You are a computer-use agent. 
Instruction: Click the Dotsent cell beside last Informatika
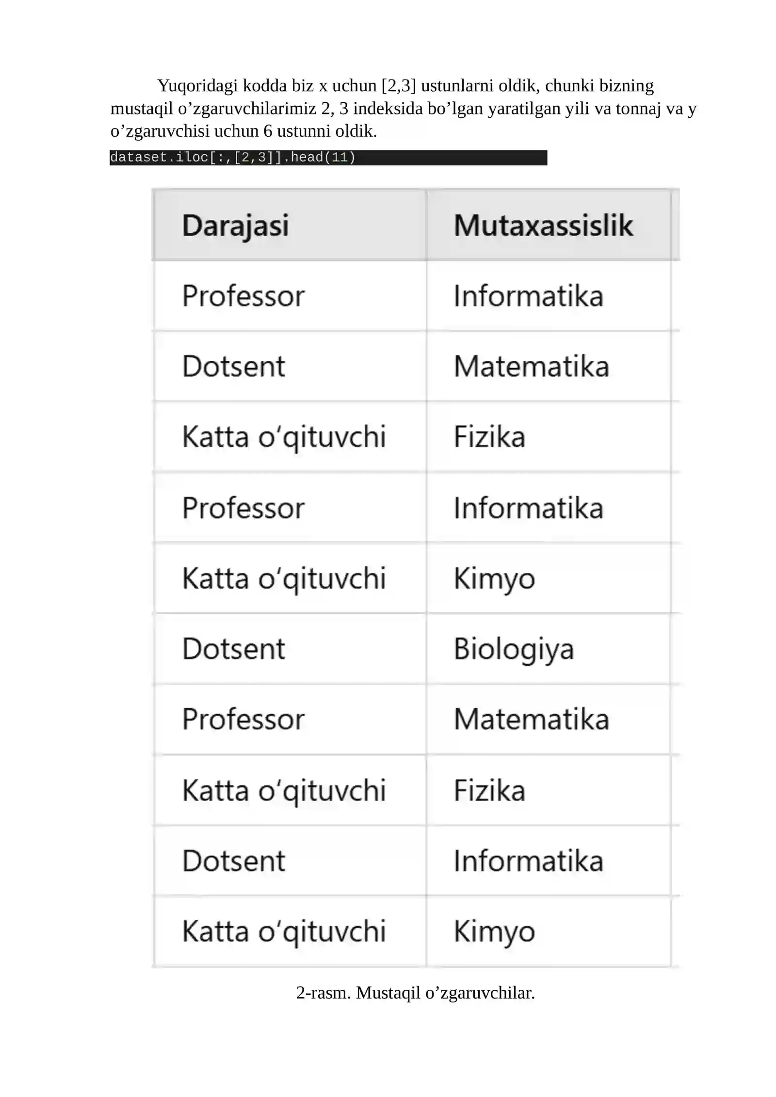290,861
